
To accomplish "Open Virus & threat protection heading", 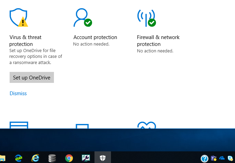I will point(25,41).
